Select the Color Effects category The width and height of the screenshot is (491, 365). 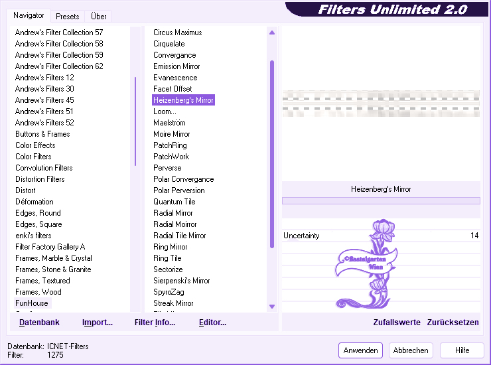pos(35,145)
